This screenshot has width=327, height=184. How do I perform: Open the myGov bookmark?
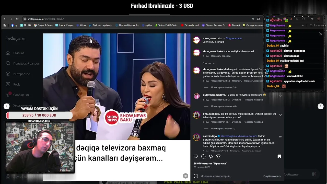147,25
